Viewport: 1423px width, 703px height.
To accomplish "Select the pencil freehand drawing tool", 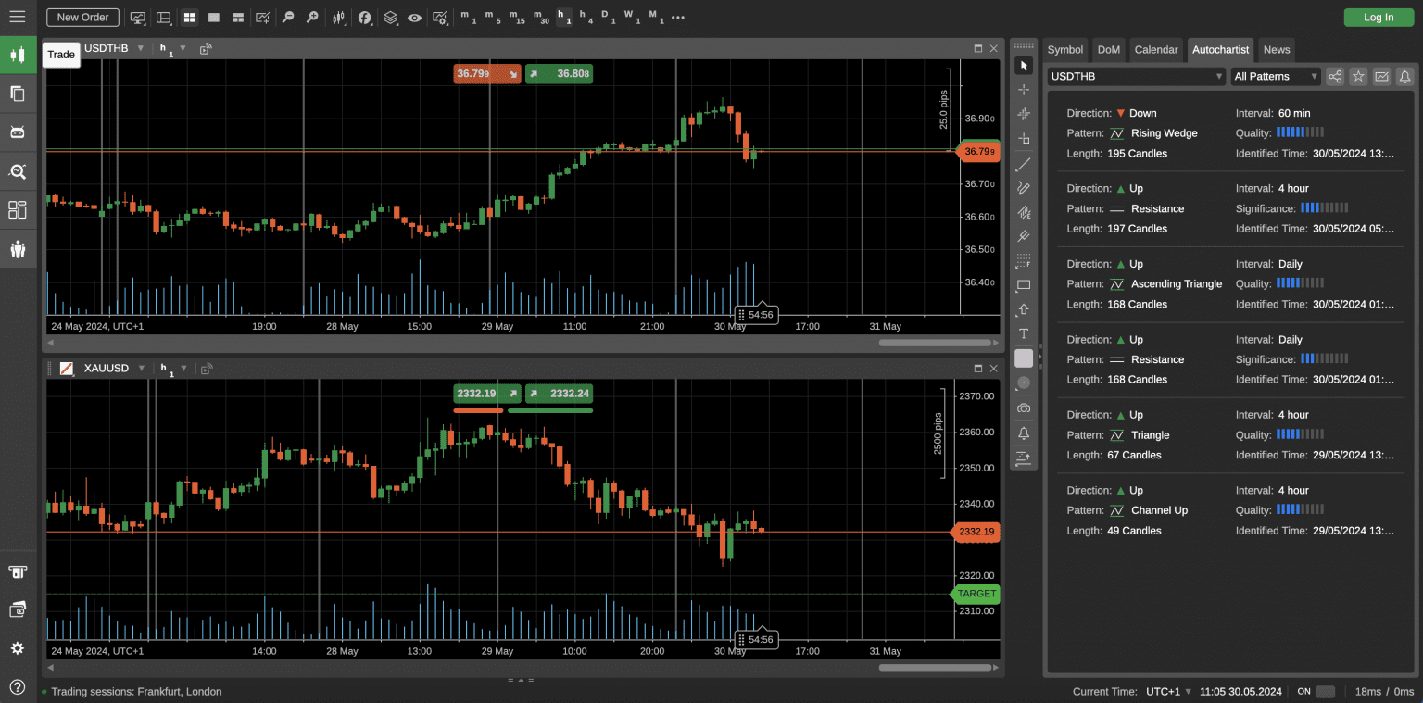I will [1024, 188].
